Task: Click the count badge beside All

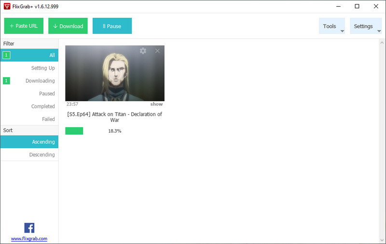Action: tap(6, 55)
